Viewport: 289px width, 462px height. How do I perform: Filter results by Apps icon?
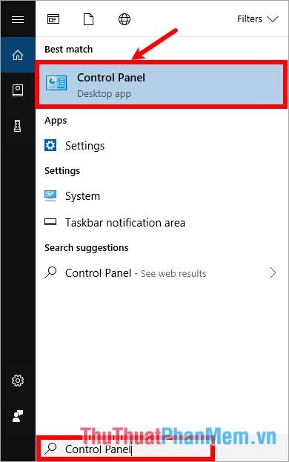[x=53, y=19]
